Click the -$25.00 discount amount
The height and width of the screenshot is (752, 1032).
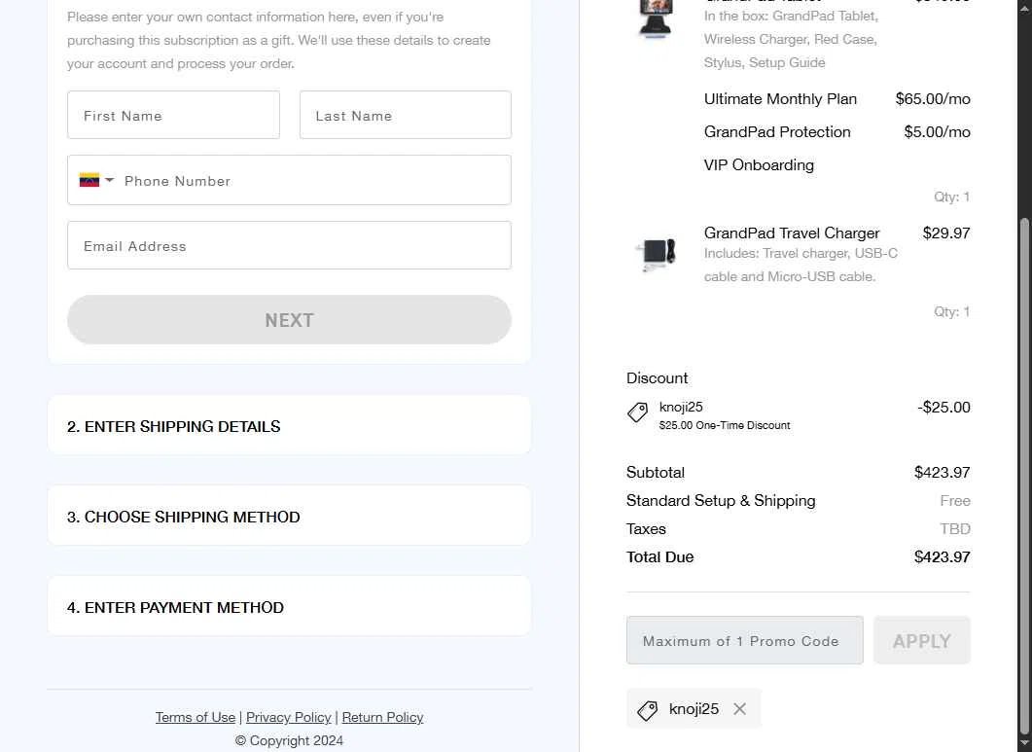pyautogui.click(x=943, y=407)
